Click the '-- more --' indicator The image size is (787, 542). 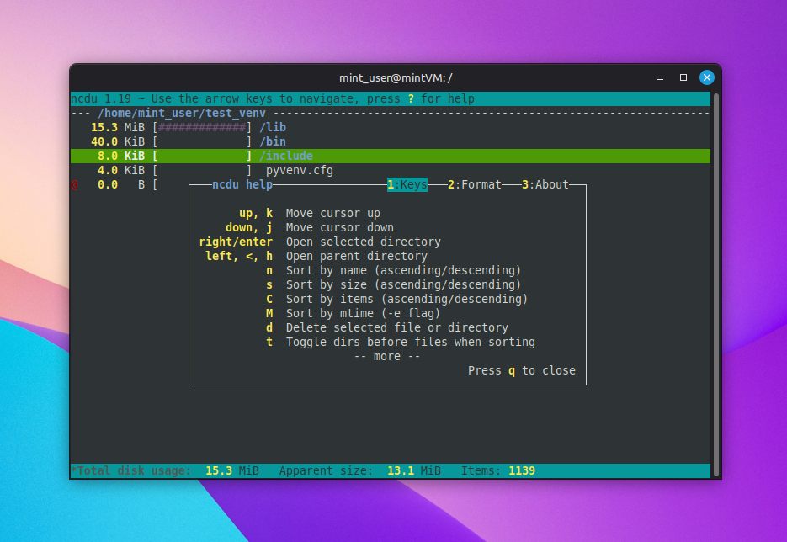387,356
